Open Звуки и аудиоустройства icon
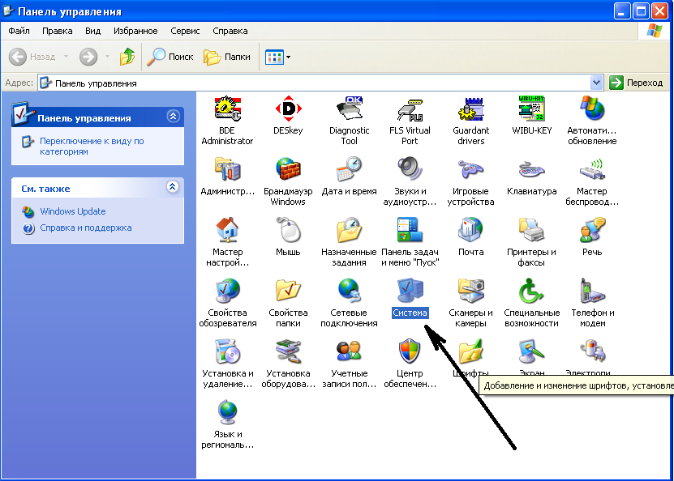Screen dimensions: 674x481 [x=410, y=169]
